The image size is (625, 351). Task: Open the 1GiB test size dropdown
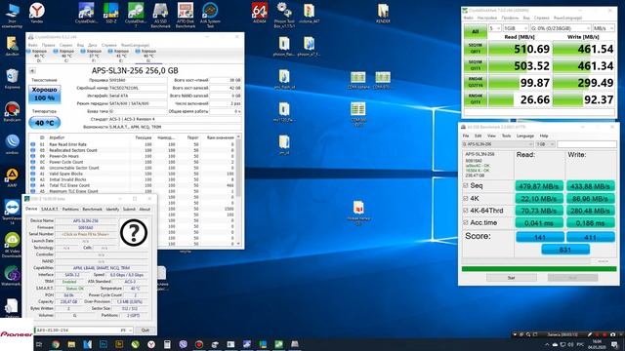click(516, 28)
